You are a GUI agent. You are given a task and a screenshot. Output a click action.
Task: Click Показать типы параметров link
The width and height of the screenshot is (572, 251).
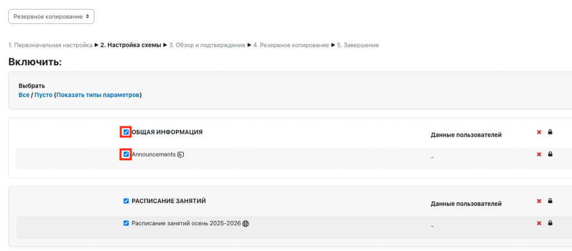(97, 95)
